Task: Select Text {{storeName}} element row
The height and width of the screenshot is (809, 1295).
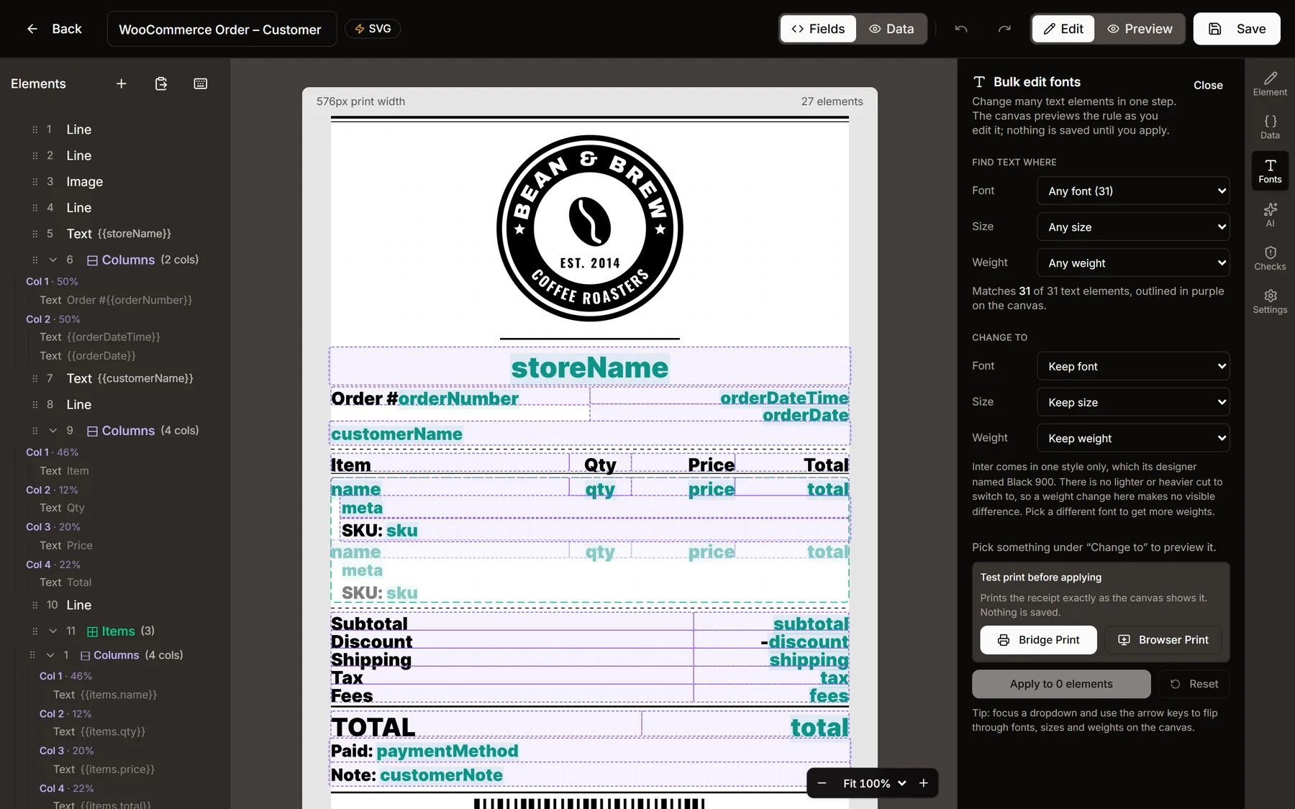Action: click(115, 234)
